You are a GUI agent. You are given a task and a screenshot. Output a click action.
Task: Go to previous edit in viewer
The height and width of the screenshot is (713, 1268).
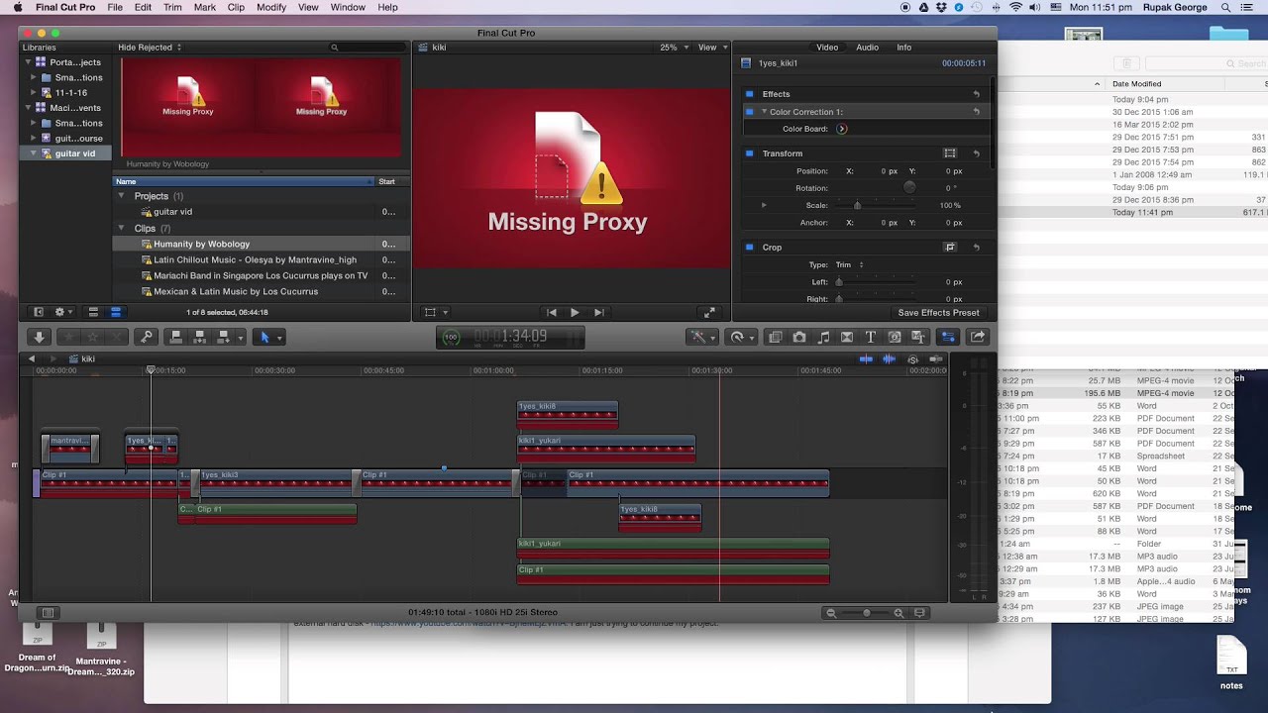point(552,312)
